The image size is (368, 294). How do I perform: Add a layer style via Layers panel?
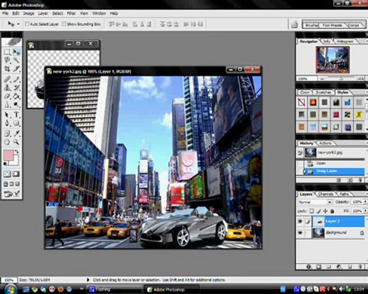[309, 267]
